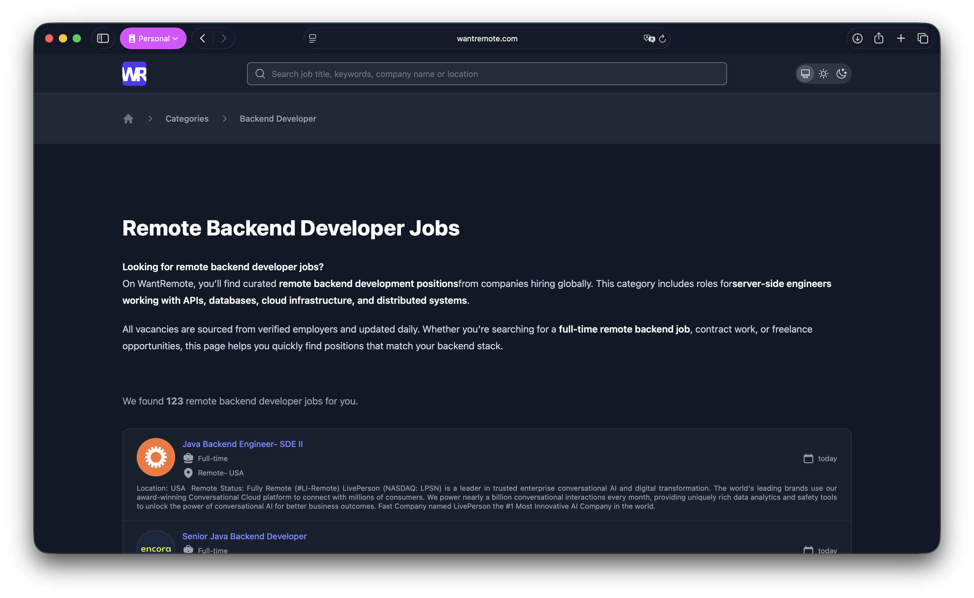Focus the job search input field
This screenshot has height=598, width=974.
[487, 74]
